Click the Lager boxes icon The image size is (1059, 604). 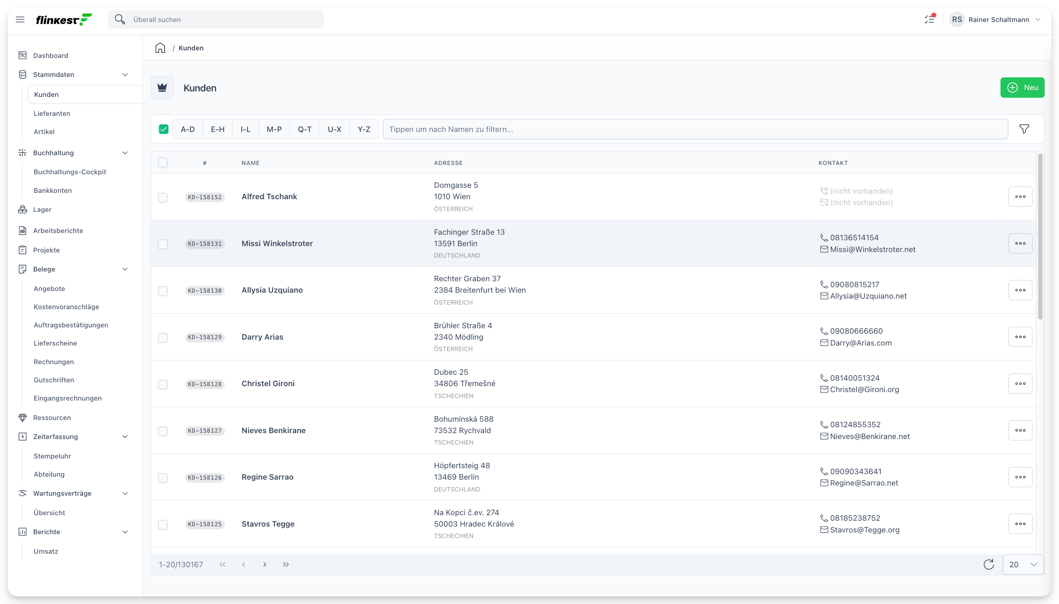[x=23, y=209]
